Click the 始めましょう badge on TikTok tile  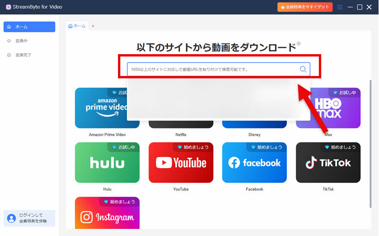340,147
